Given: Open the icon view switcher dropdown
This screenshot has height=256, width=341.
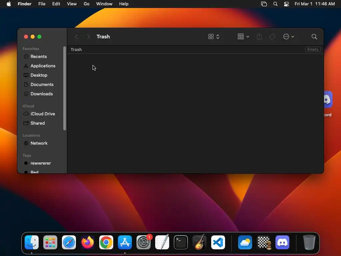Looking at the screenshot, I should click(x=213, y=37).
